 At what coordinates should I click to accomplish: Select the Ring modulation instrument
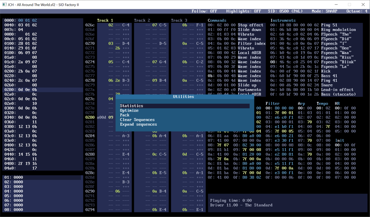[x=316, y=30]
